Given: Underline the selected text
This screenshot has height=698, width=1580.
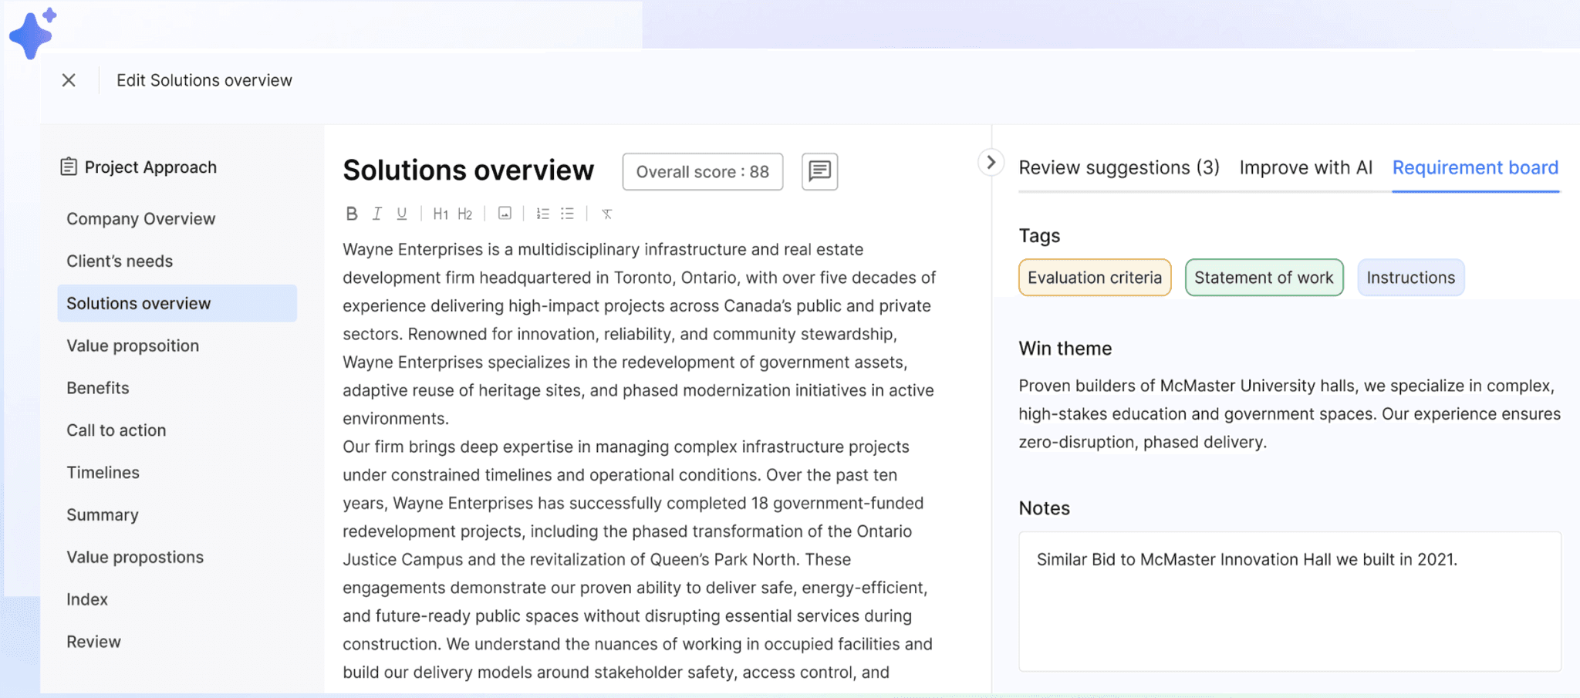Looking at the screenshot, I should [402, 214].
